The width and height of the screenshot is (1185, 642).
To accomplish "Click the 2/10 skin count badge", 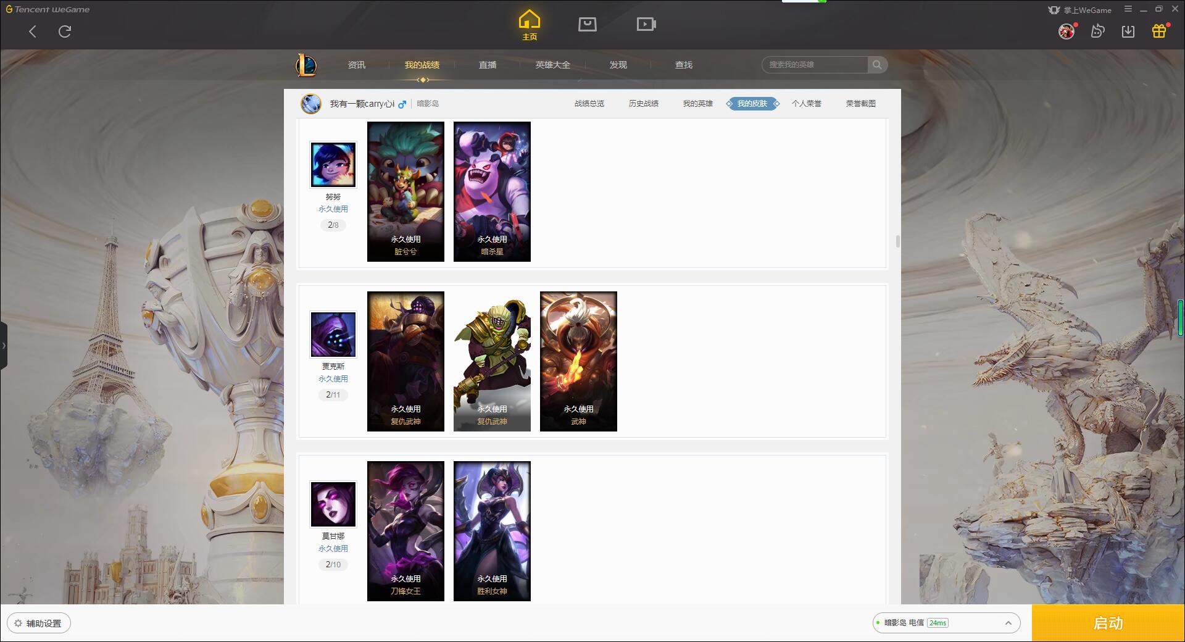I will (x=333, y=565).
